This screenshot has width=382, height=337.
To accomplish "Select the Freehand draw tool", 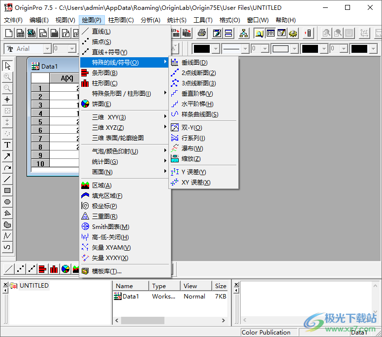I will click(x=7, y=247).
